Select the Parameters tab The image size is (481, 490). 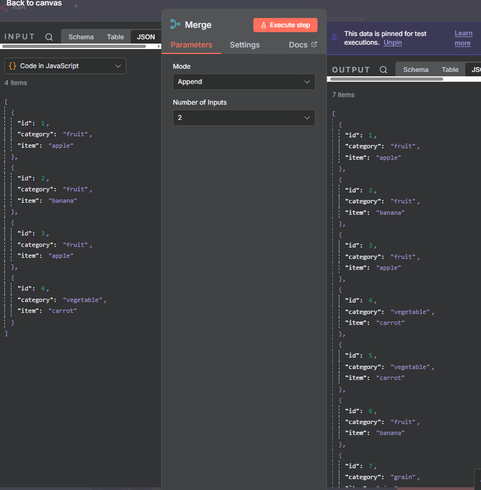point(191,45)
